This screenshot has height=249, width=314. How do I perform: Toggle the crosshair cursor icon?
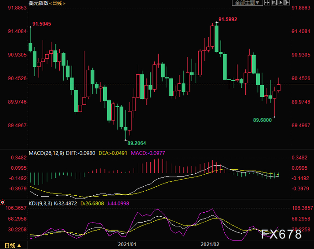[x=267, y=3]
